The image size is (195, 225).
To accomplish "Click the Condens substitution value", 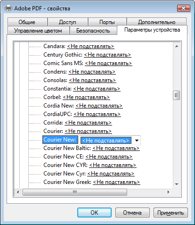I will click(92, 72).
